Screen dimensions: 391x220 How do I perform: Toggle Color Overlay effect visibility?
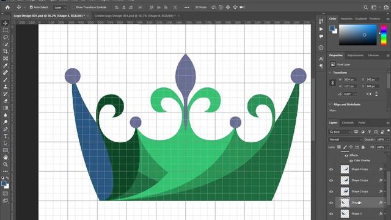(x=351, y=161)
